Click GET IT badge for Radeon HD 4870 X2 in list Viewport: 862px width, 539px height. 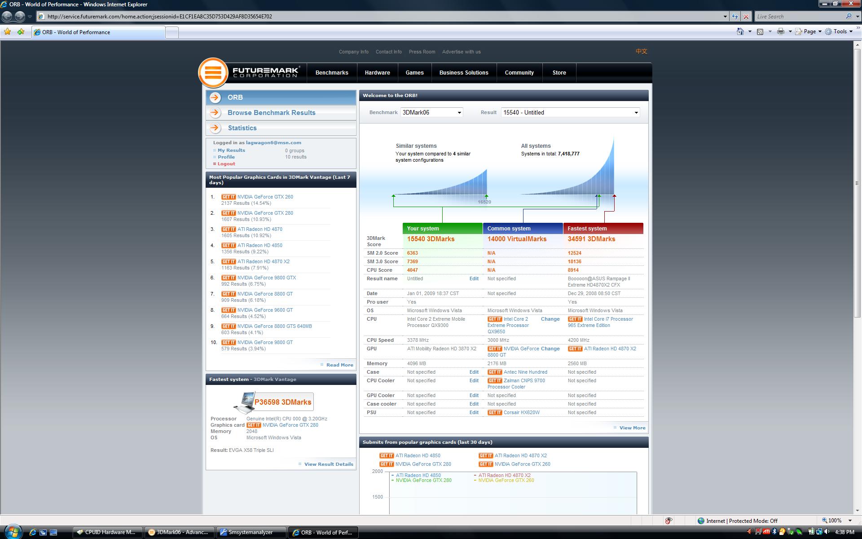(x=229, y=261)
